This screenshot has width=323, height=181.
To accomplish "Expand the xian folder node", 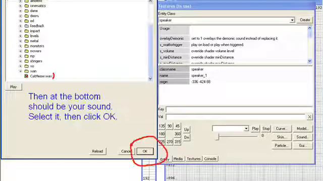I will point(20,71).
